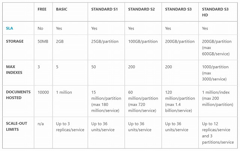Click the STANDARD S3 HD column header
This screenshot has height=151, width=240.
216,12
